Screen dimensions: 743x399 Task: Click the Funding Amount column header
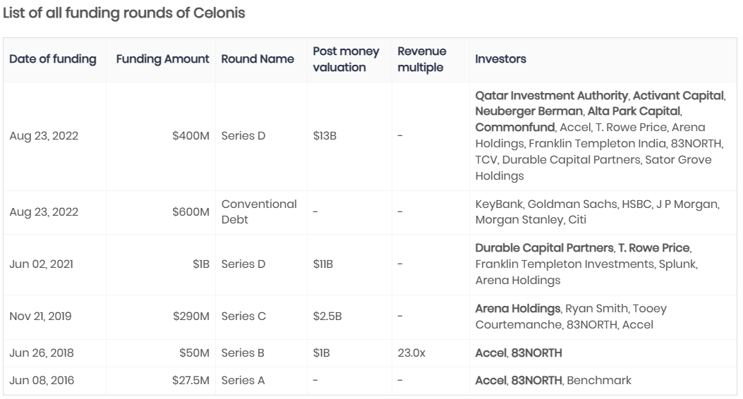tap(163, 59)
